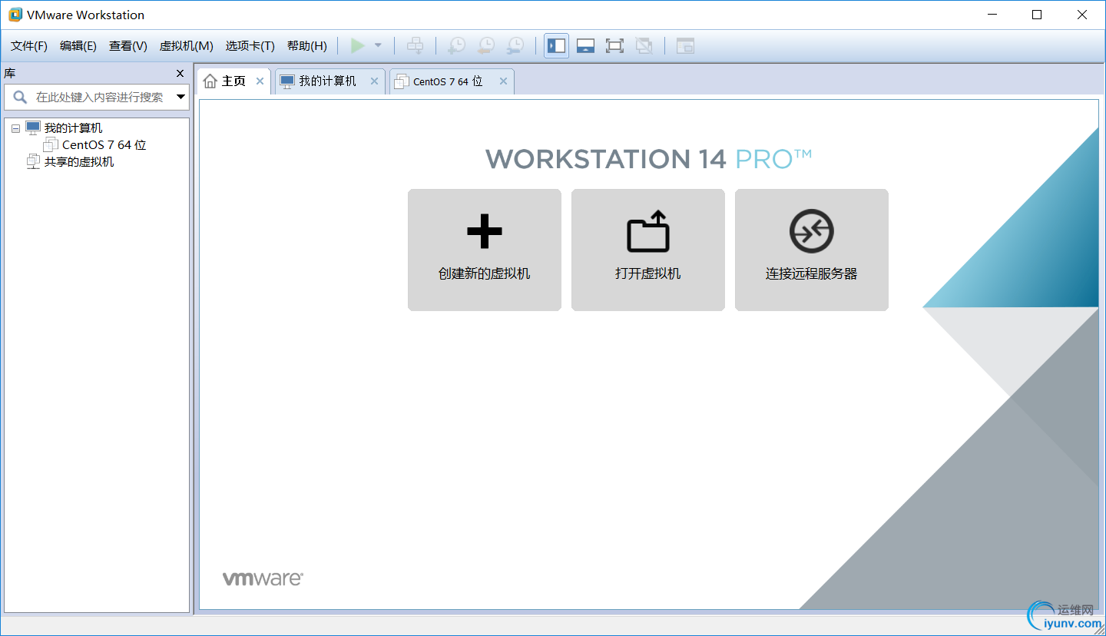Viewport: 1106px width, 636px height.
Task: Click the 创建新的虚拟机 tile
Action: pos(485,250)
